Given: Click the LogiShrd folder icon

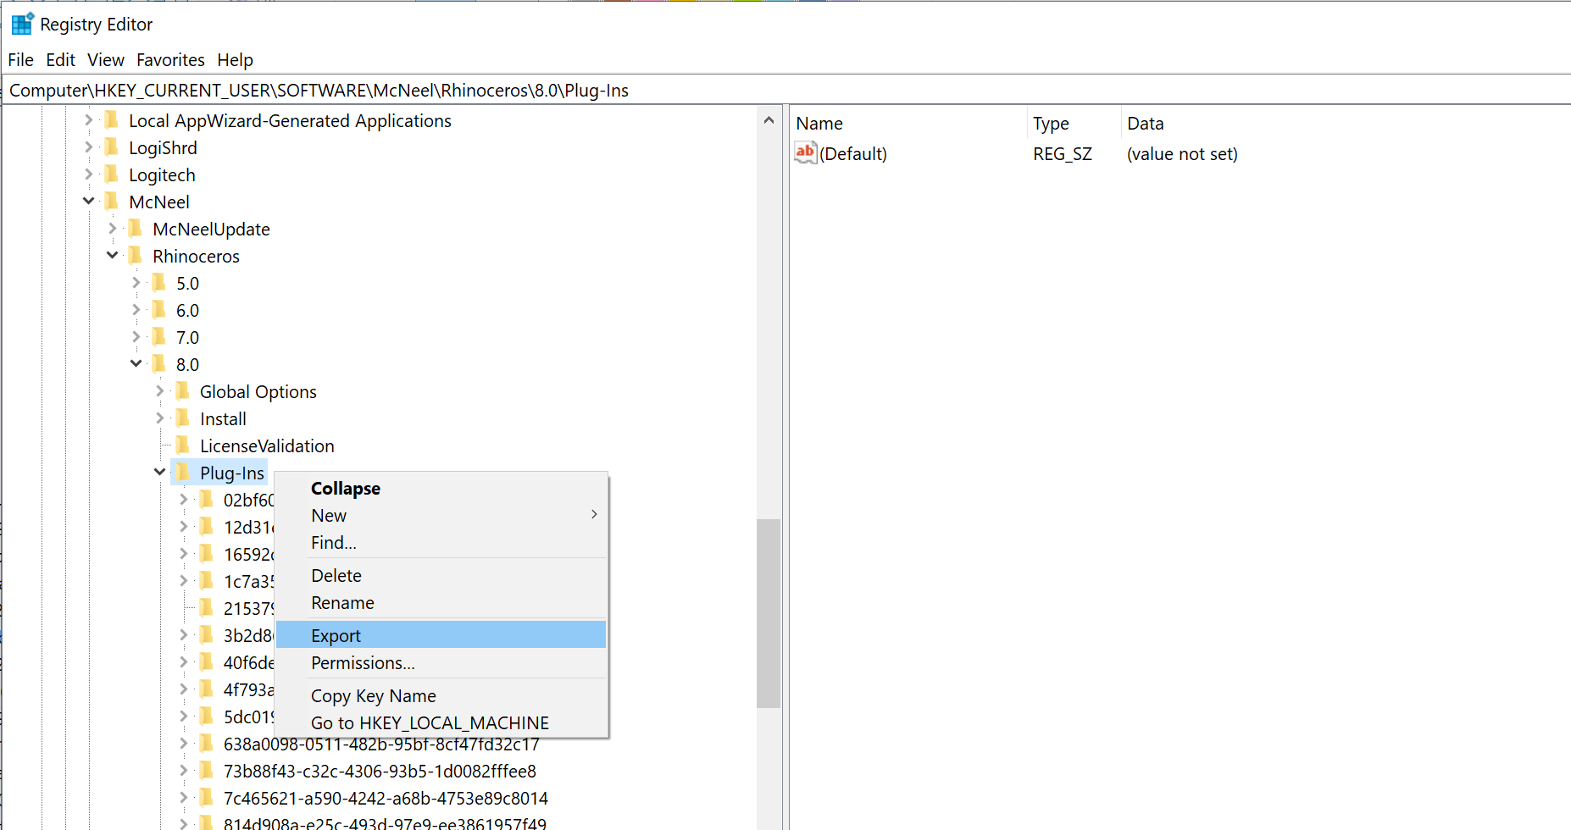Looking at the screenshot, I should click(x=112, y=147).
